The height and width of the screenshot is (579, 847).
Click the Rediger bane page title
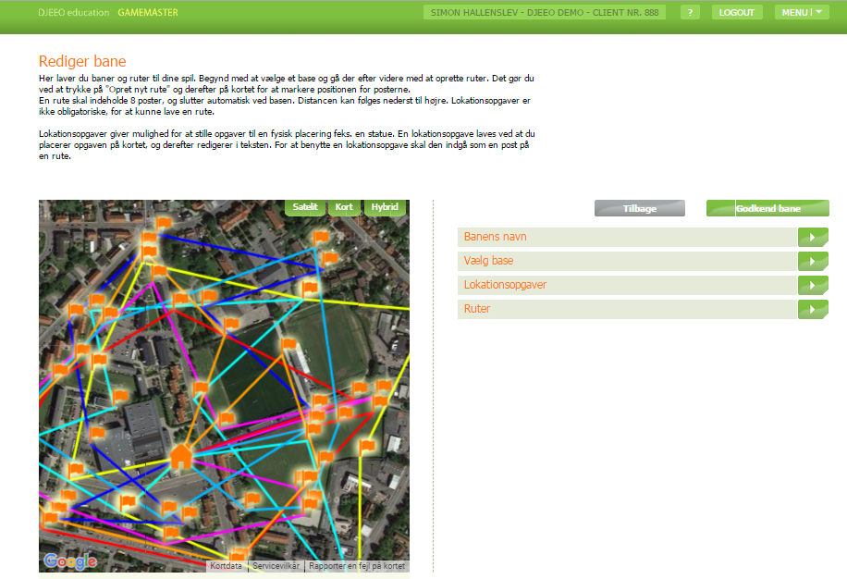[x=82, y=61]
